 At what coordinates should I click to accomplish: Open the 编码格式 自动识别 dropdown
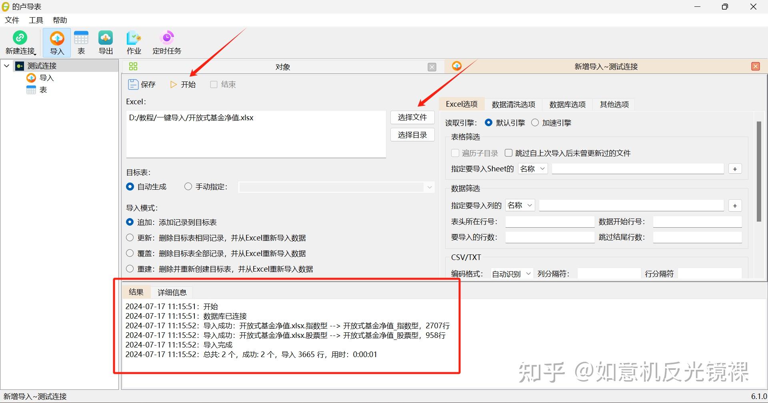point(511,274)
